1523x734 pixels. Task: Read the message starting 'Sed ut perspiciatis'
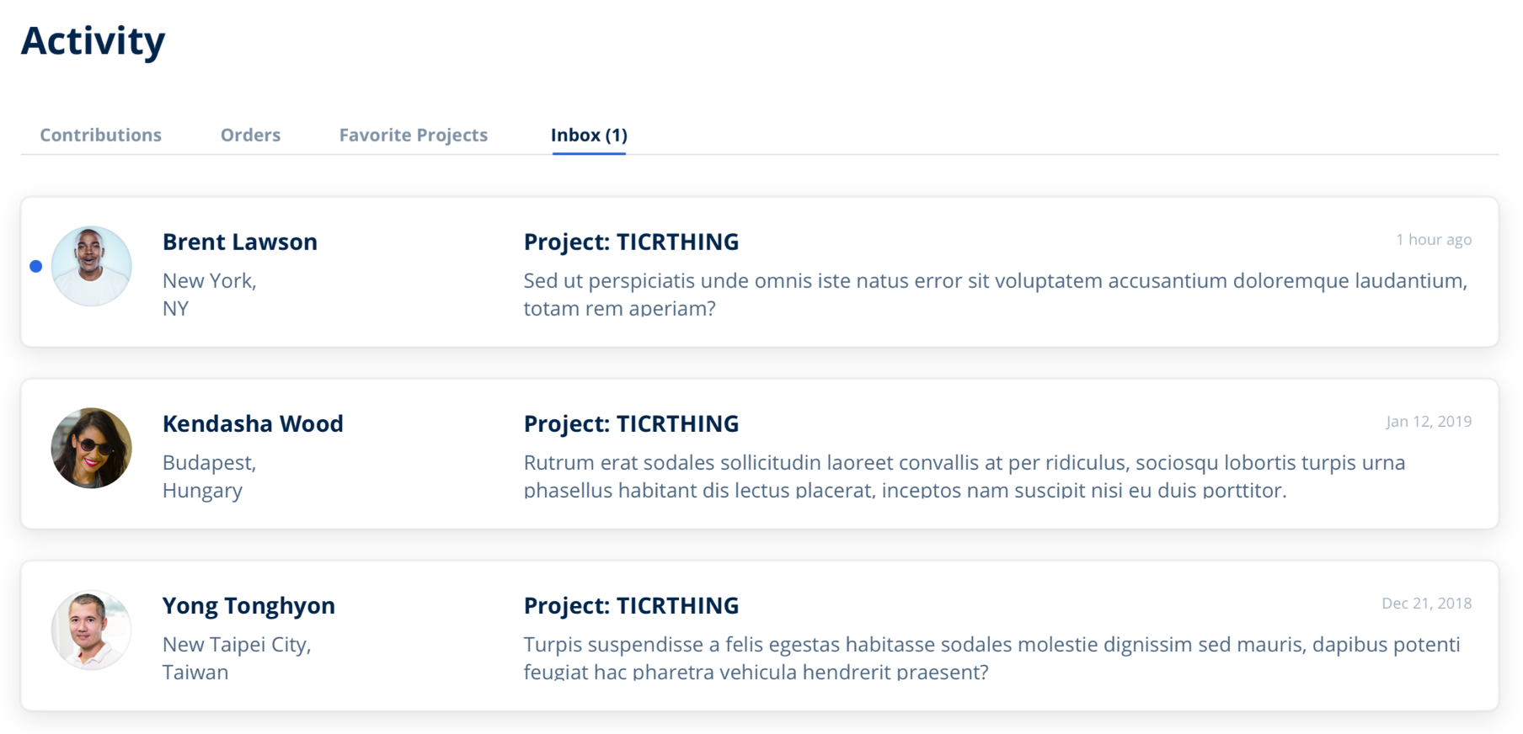(x=996, y=294)
